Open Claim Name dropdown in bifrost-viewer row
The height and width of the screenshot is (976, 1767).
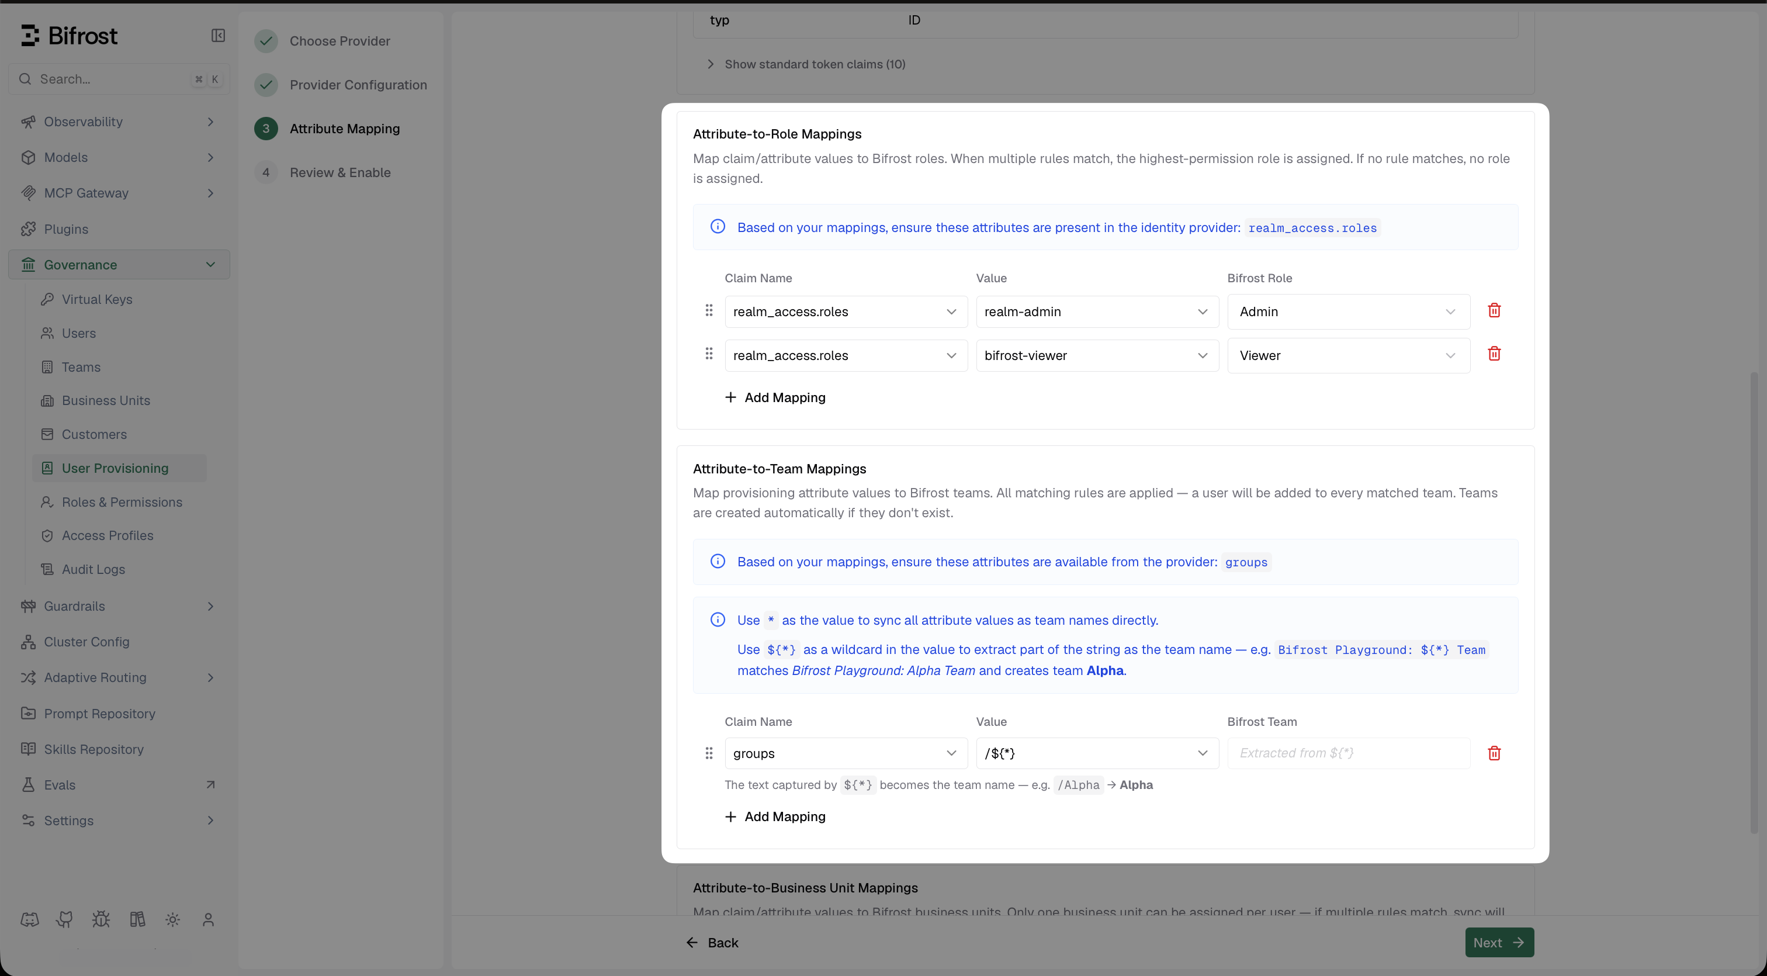coord(846,355)
